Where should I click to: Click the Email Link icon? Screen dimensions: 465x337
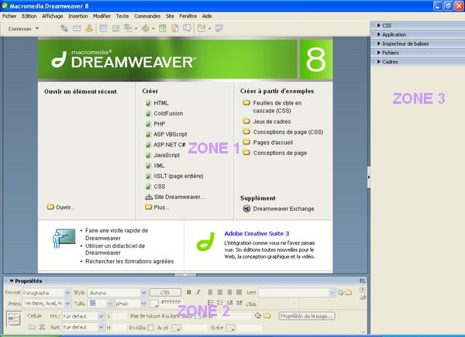point(77,29)
